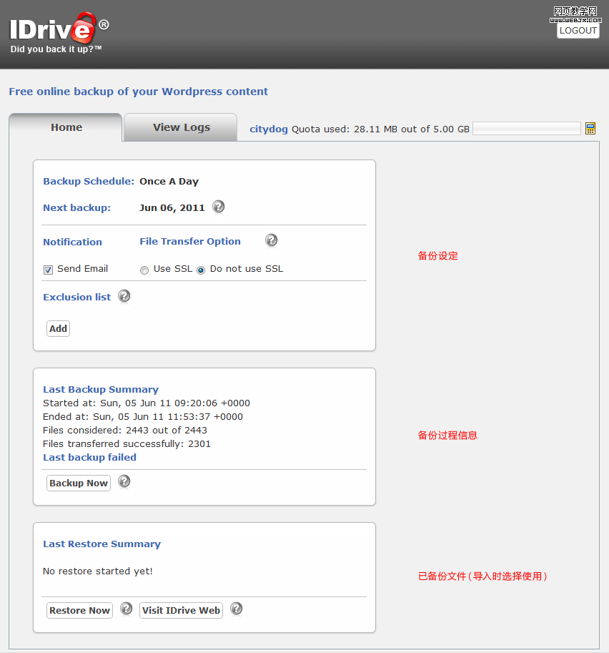This screenshot has height=653, width=609.
Task: Open help icon beside Exclusion list
Action: pos(124,296)
